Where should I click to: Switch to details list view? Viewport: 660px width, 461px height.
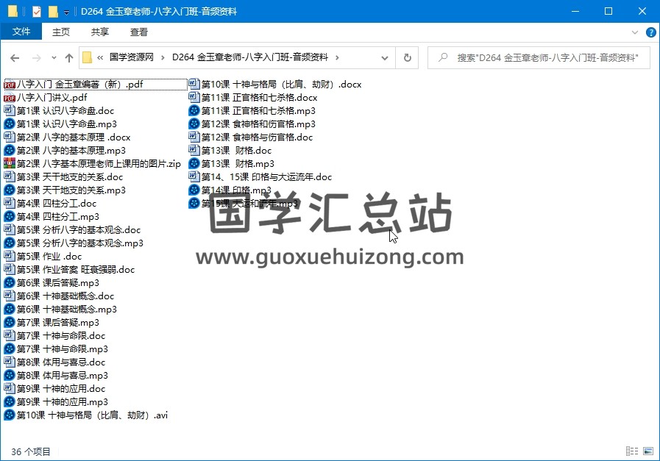[632, 451]
